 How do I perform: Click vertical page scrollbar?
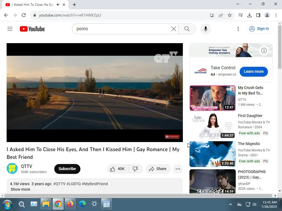[x=280, y=47]
